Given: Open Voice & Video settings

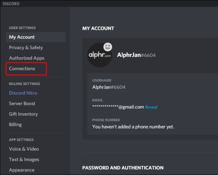Looking at the screenshot, I should pyautogui.click(x=24, y=149).
